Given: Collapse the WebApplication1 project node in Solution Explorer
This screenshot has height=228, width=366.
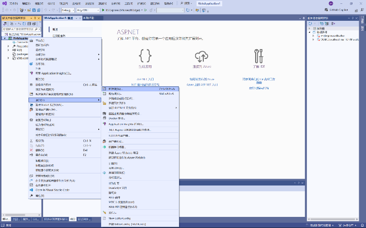Looking at the screenshot, I should pos(5,38).
